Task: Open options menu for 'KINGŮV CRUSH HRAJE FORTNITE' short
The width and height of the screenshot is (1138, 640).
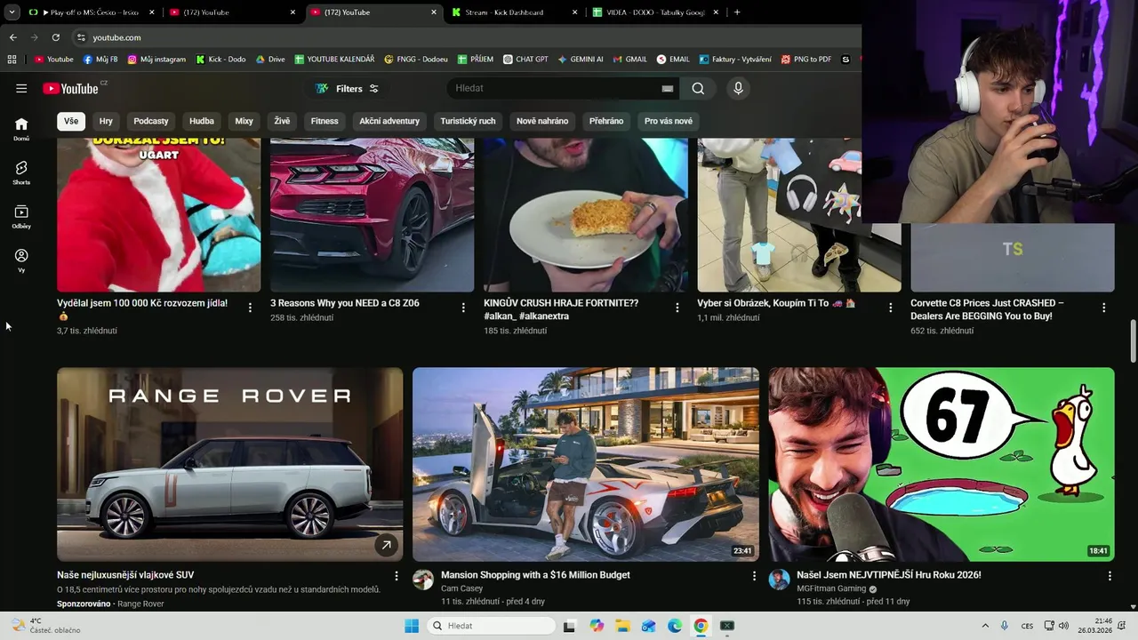Action: coord(677,308)
